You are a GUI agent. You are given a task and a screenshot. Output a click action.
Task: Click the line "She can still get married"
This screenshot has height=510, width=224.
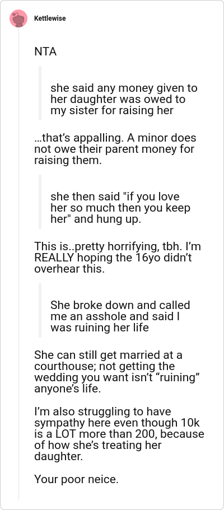pos(108,355)
